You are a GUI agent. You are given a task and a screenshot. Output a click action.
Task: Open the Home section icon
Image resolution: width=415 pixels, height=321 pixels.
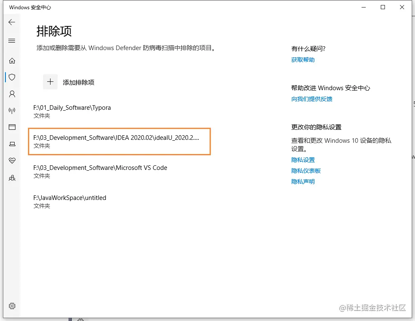(x=12, y=61)
